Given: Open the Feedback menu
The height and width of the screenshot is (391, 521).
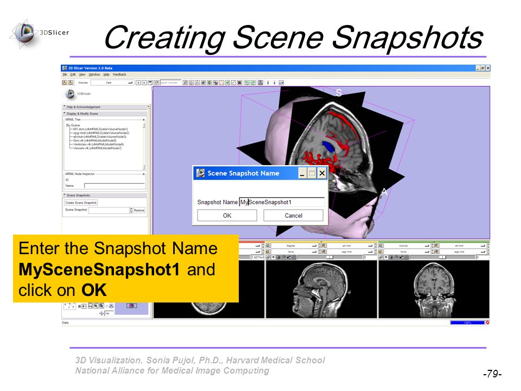Looking at the screenshot, I should point(119,74).
